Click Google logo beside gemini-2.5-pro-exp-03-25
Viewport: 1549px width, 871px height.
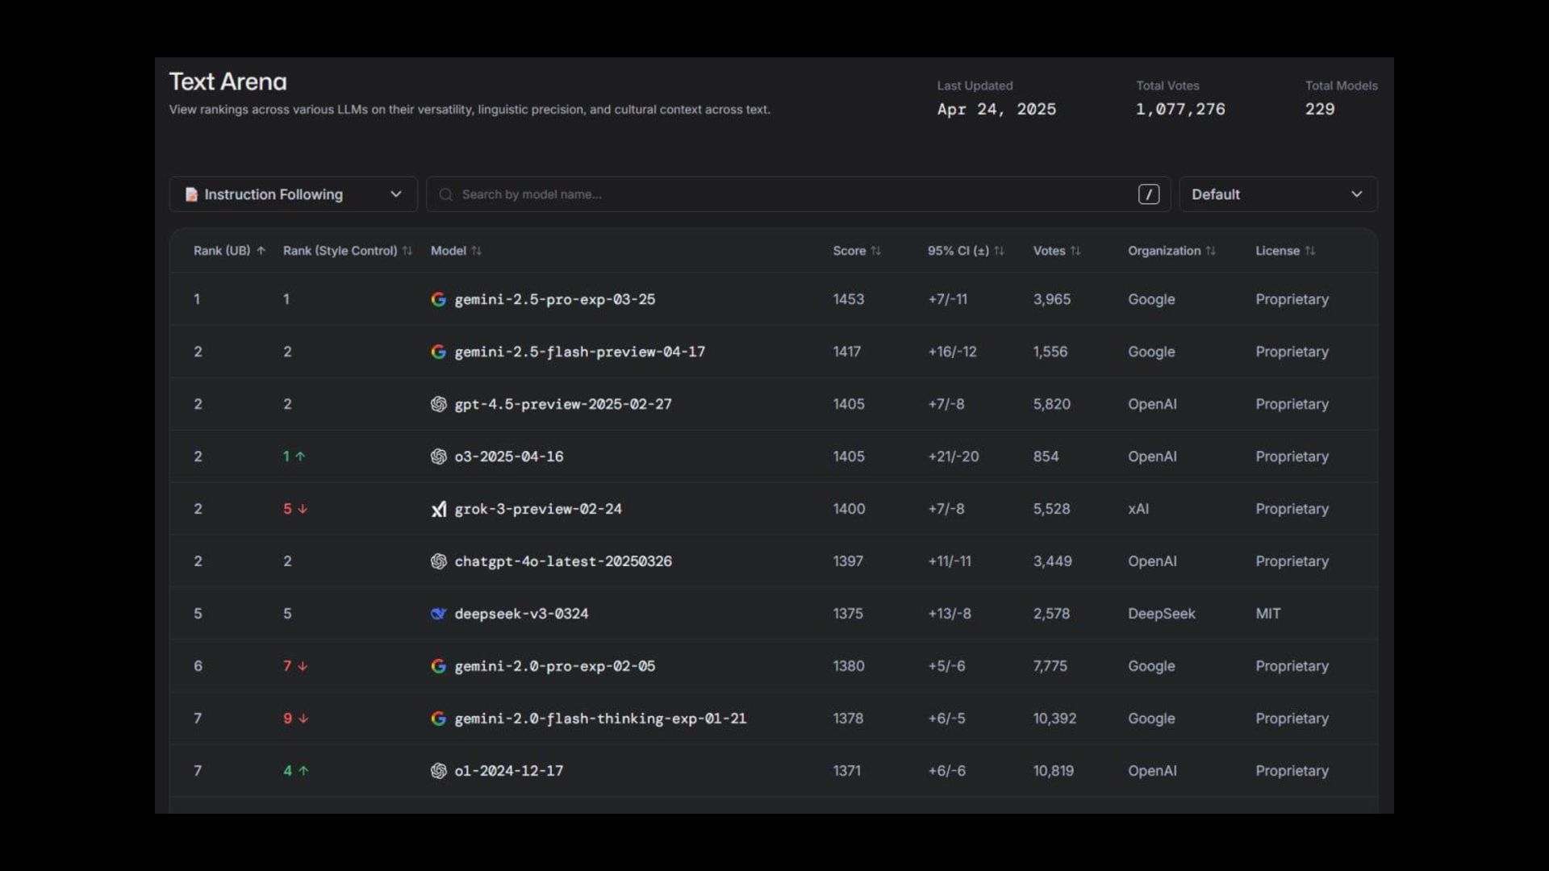(x=438, y=299)
